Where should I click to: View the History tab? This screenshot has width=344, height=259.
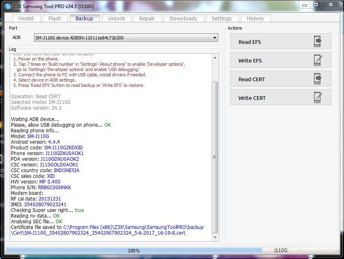(256, 18)
